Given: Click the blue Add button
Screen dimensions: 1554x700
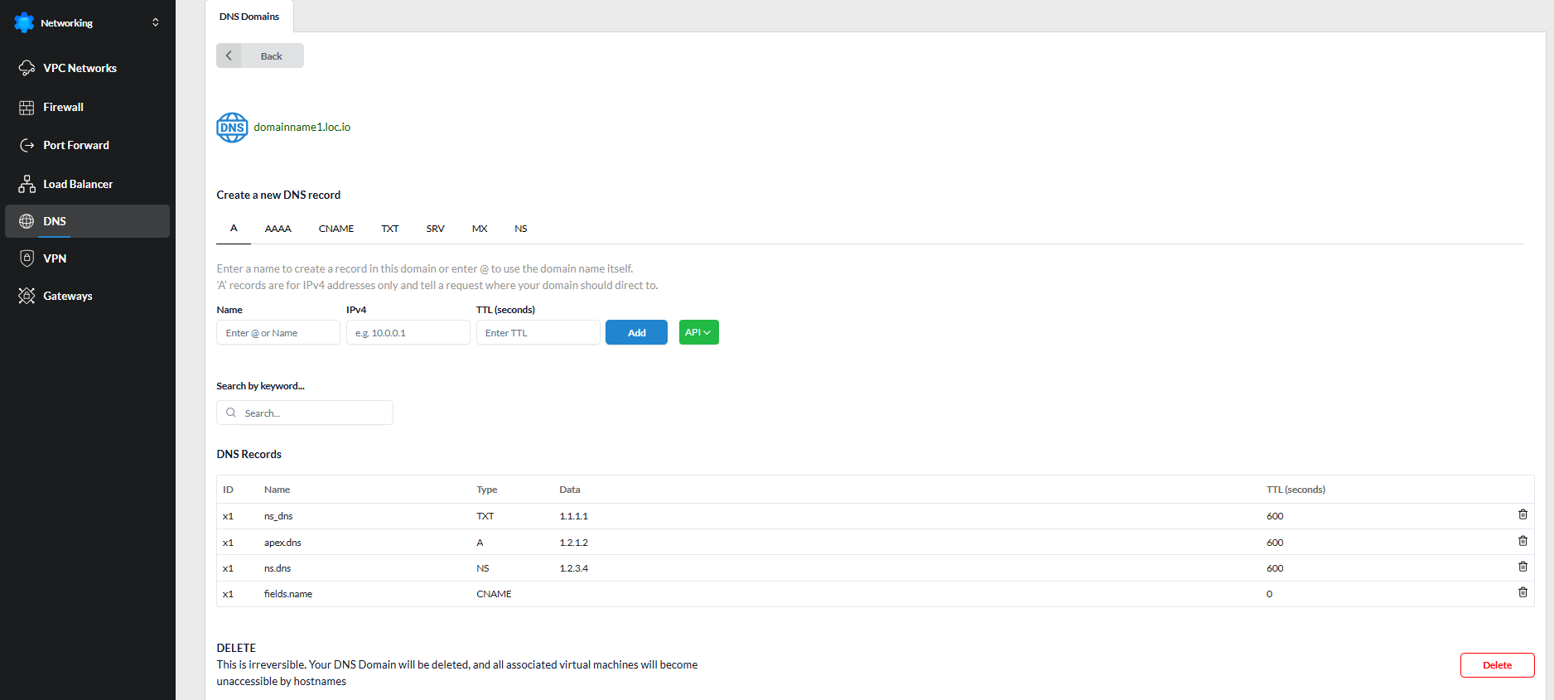Looking at the screenshot, I should tap(636, 332).
